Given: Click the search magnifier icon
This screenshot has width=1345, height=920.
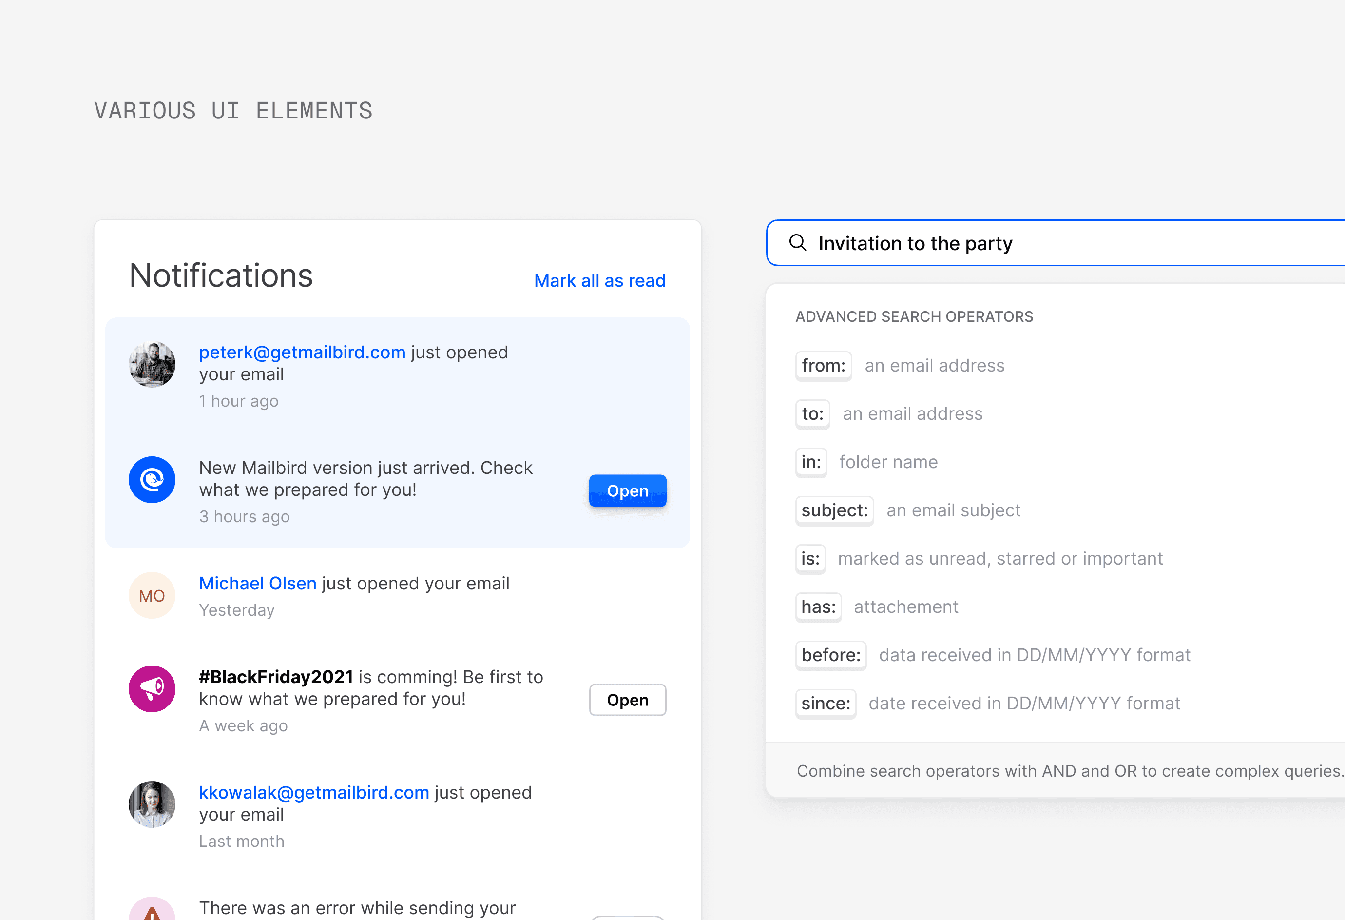Looking at the screenshot, I should click(798, 243).
